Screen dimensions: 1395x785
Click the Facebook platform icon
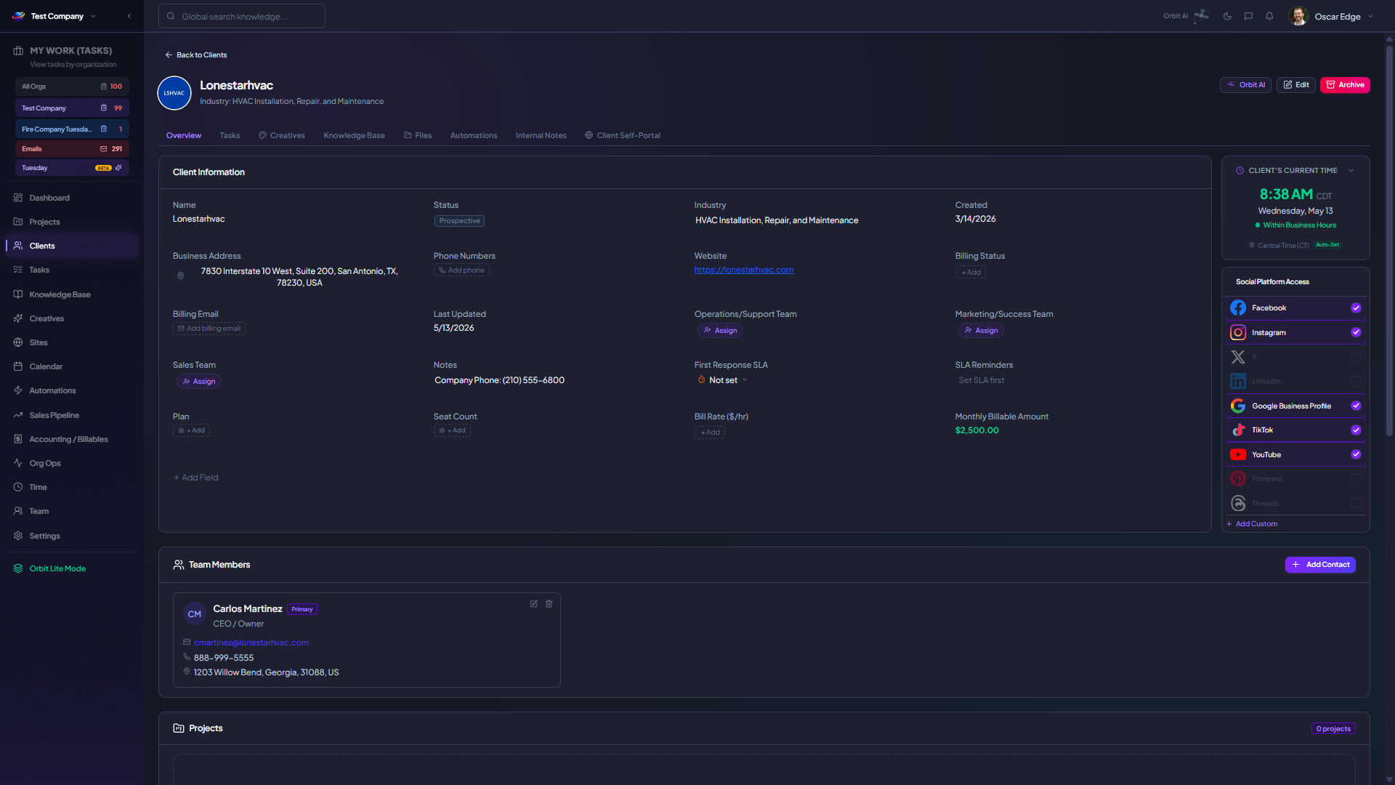pos(1238,308)
